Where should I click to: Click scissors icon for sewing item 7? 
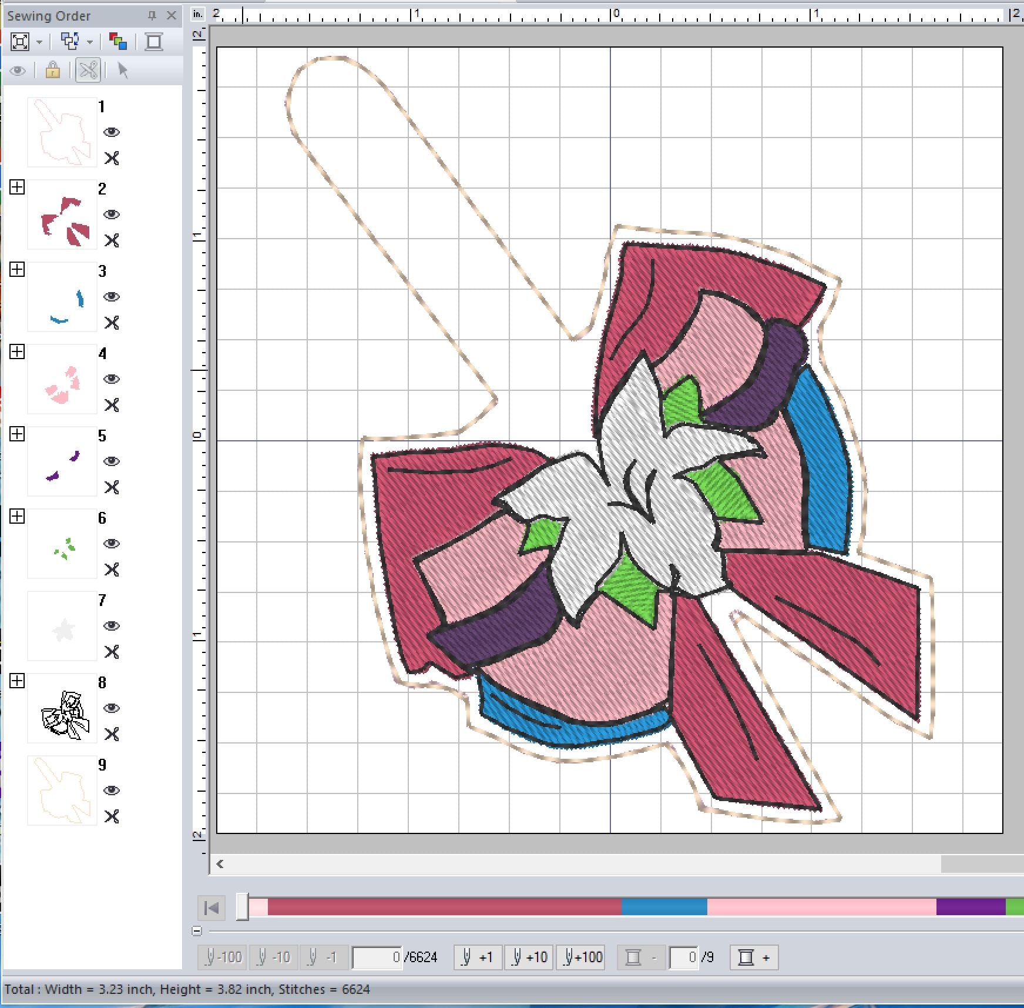pos(112,652)
